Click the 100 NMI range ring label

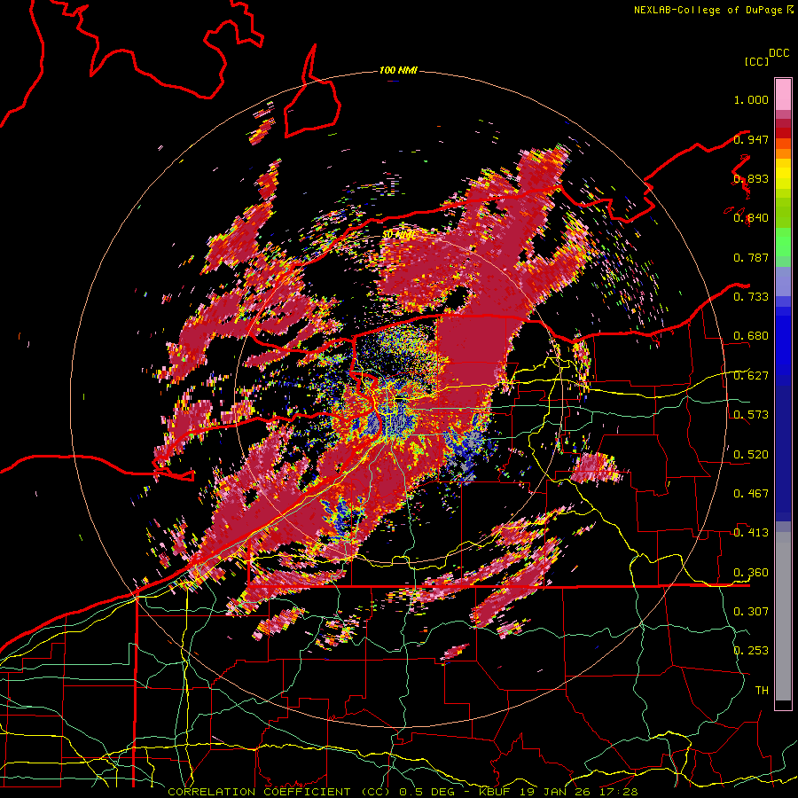[398, 70]
